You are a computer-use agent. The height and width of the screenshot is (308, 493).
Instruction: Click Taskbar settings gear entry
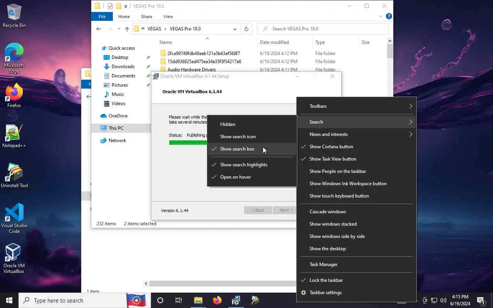click(x=356, y=293)
